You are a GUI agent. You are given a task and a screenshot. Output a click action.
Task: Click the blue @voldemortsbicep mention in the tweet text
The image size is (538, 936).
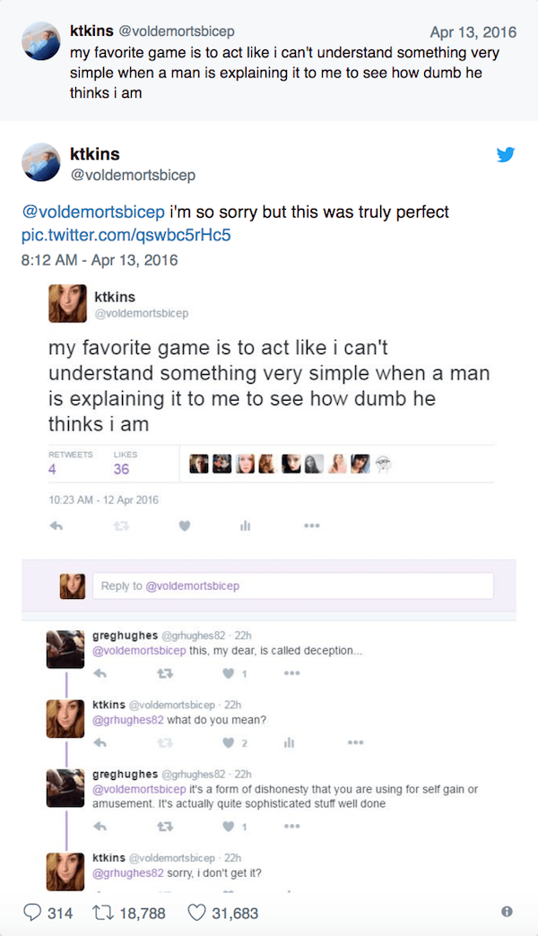tap(93, 212)
